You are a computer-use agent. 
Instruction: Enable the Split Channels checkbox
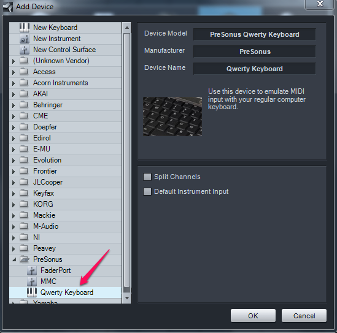pos(147,177)
